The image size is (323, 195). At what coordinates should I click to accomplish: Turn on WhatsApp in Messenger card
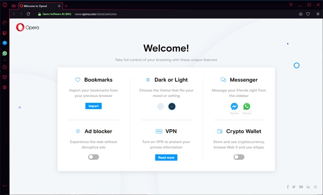click(247, 106)
